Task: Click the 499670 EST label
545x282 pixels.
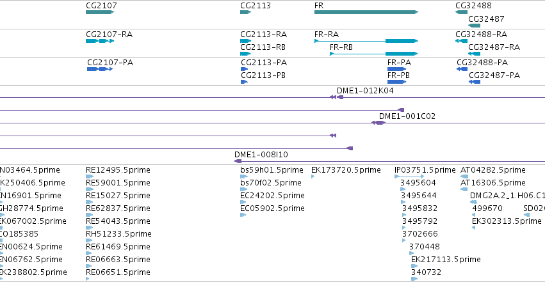Action: coord(487,208)
